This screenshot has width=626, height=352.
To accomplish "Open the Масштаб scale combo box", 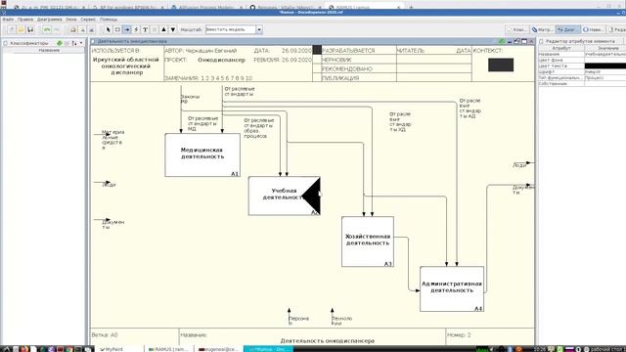I will 234,29.
